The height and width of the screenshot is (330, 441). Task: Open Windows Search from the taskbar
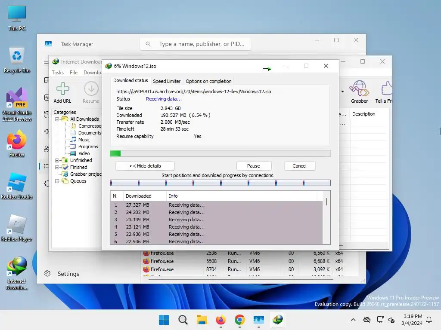coord(183,320)
